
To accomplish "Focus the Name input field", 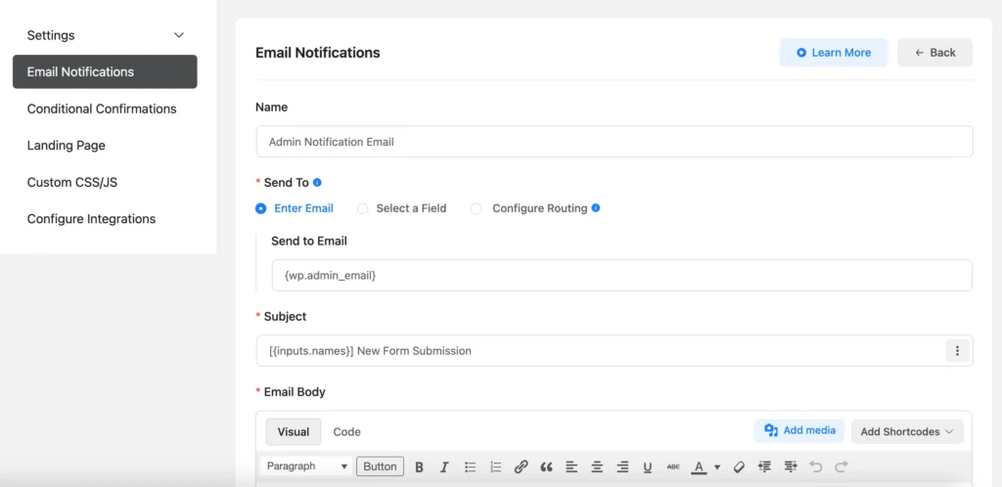I will pyautogui.click(x=615, y=142).
